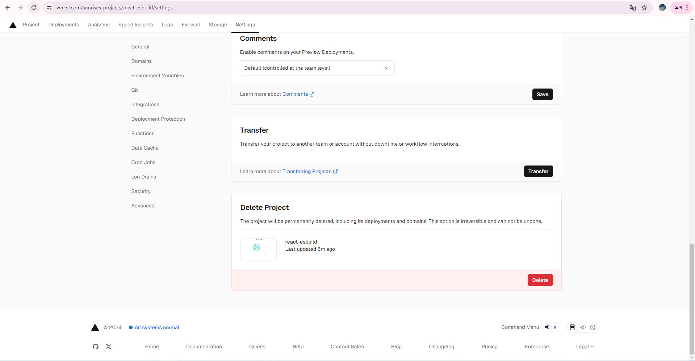Click the react-esbuild project name text
The width and height of the screenshot is (695, 361).
click(301, 242)
